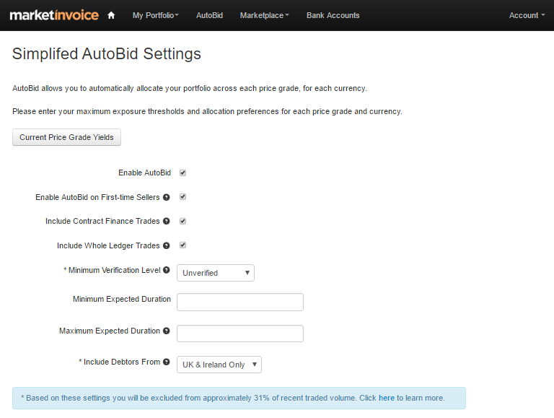Click the home icon in navbar
The width and height of the screenshot is (554, 418).
111,15
